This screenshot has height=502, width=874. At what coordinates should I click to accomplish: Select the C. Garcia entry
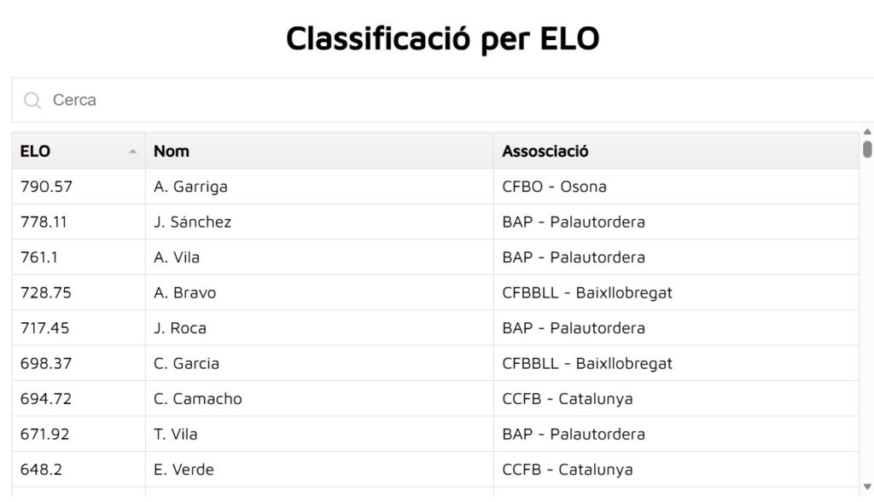pyautogui.click(x=186, y=364)
